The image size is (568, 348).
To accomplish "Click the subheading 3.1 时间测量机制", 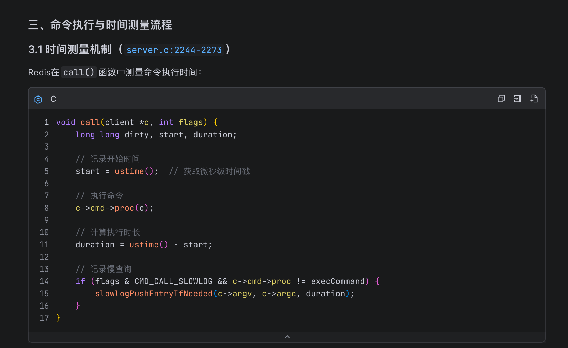I will 70,50.
